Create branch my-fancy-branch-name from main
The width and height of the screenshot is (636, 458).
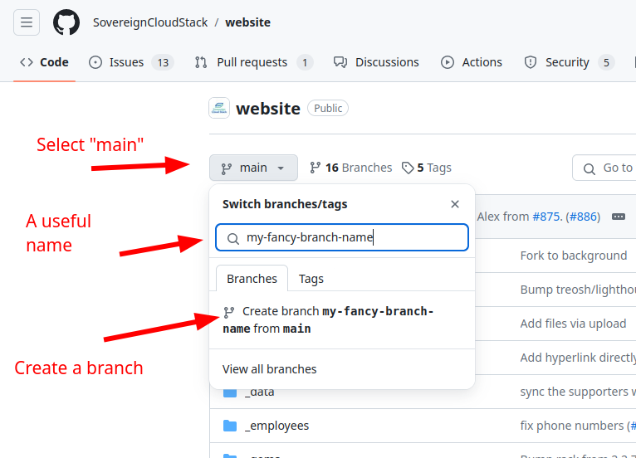(342, 319)
